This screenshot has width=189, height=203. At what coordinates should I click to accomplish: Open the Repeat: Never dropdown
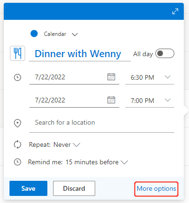(x=54, y=144)
